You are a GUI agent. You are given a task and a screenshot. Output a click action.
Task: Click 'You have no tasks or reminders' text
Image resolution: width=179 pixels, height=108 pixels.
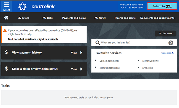89,98
